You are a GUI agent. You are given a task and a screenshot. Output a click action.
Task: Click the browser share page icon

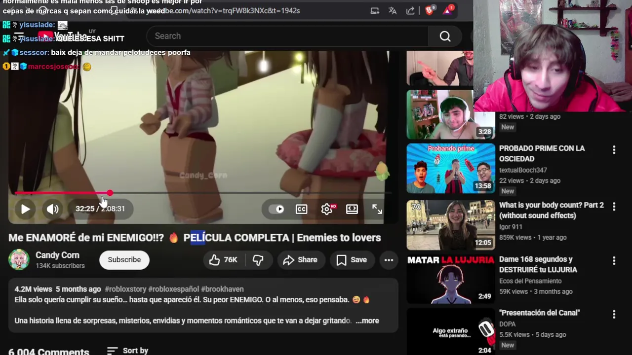(410, 10)
